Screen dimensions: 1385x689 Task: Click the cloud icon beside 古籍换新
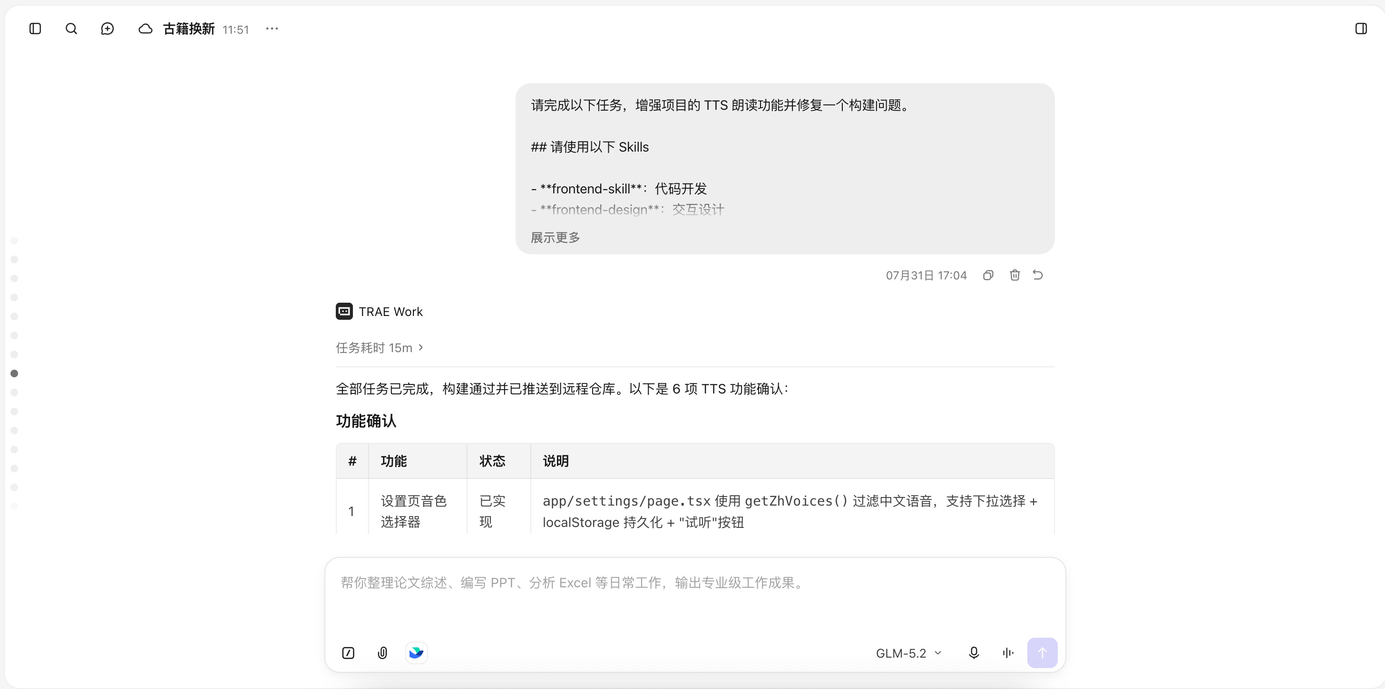tap(145, 29)
